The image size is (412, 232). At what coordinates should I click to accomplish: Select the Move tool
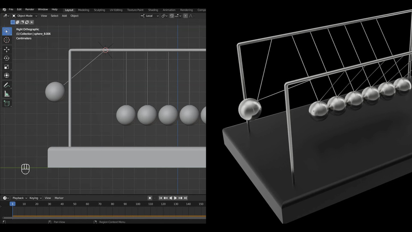7,49
